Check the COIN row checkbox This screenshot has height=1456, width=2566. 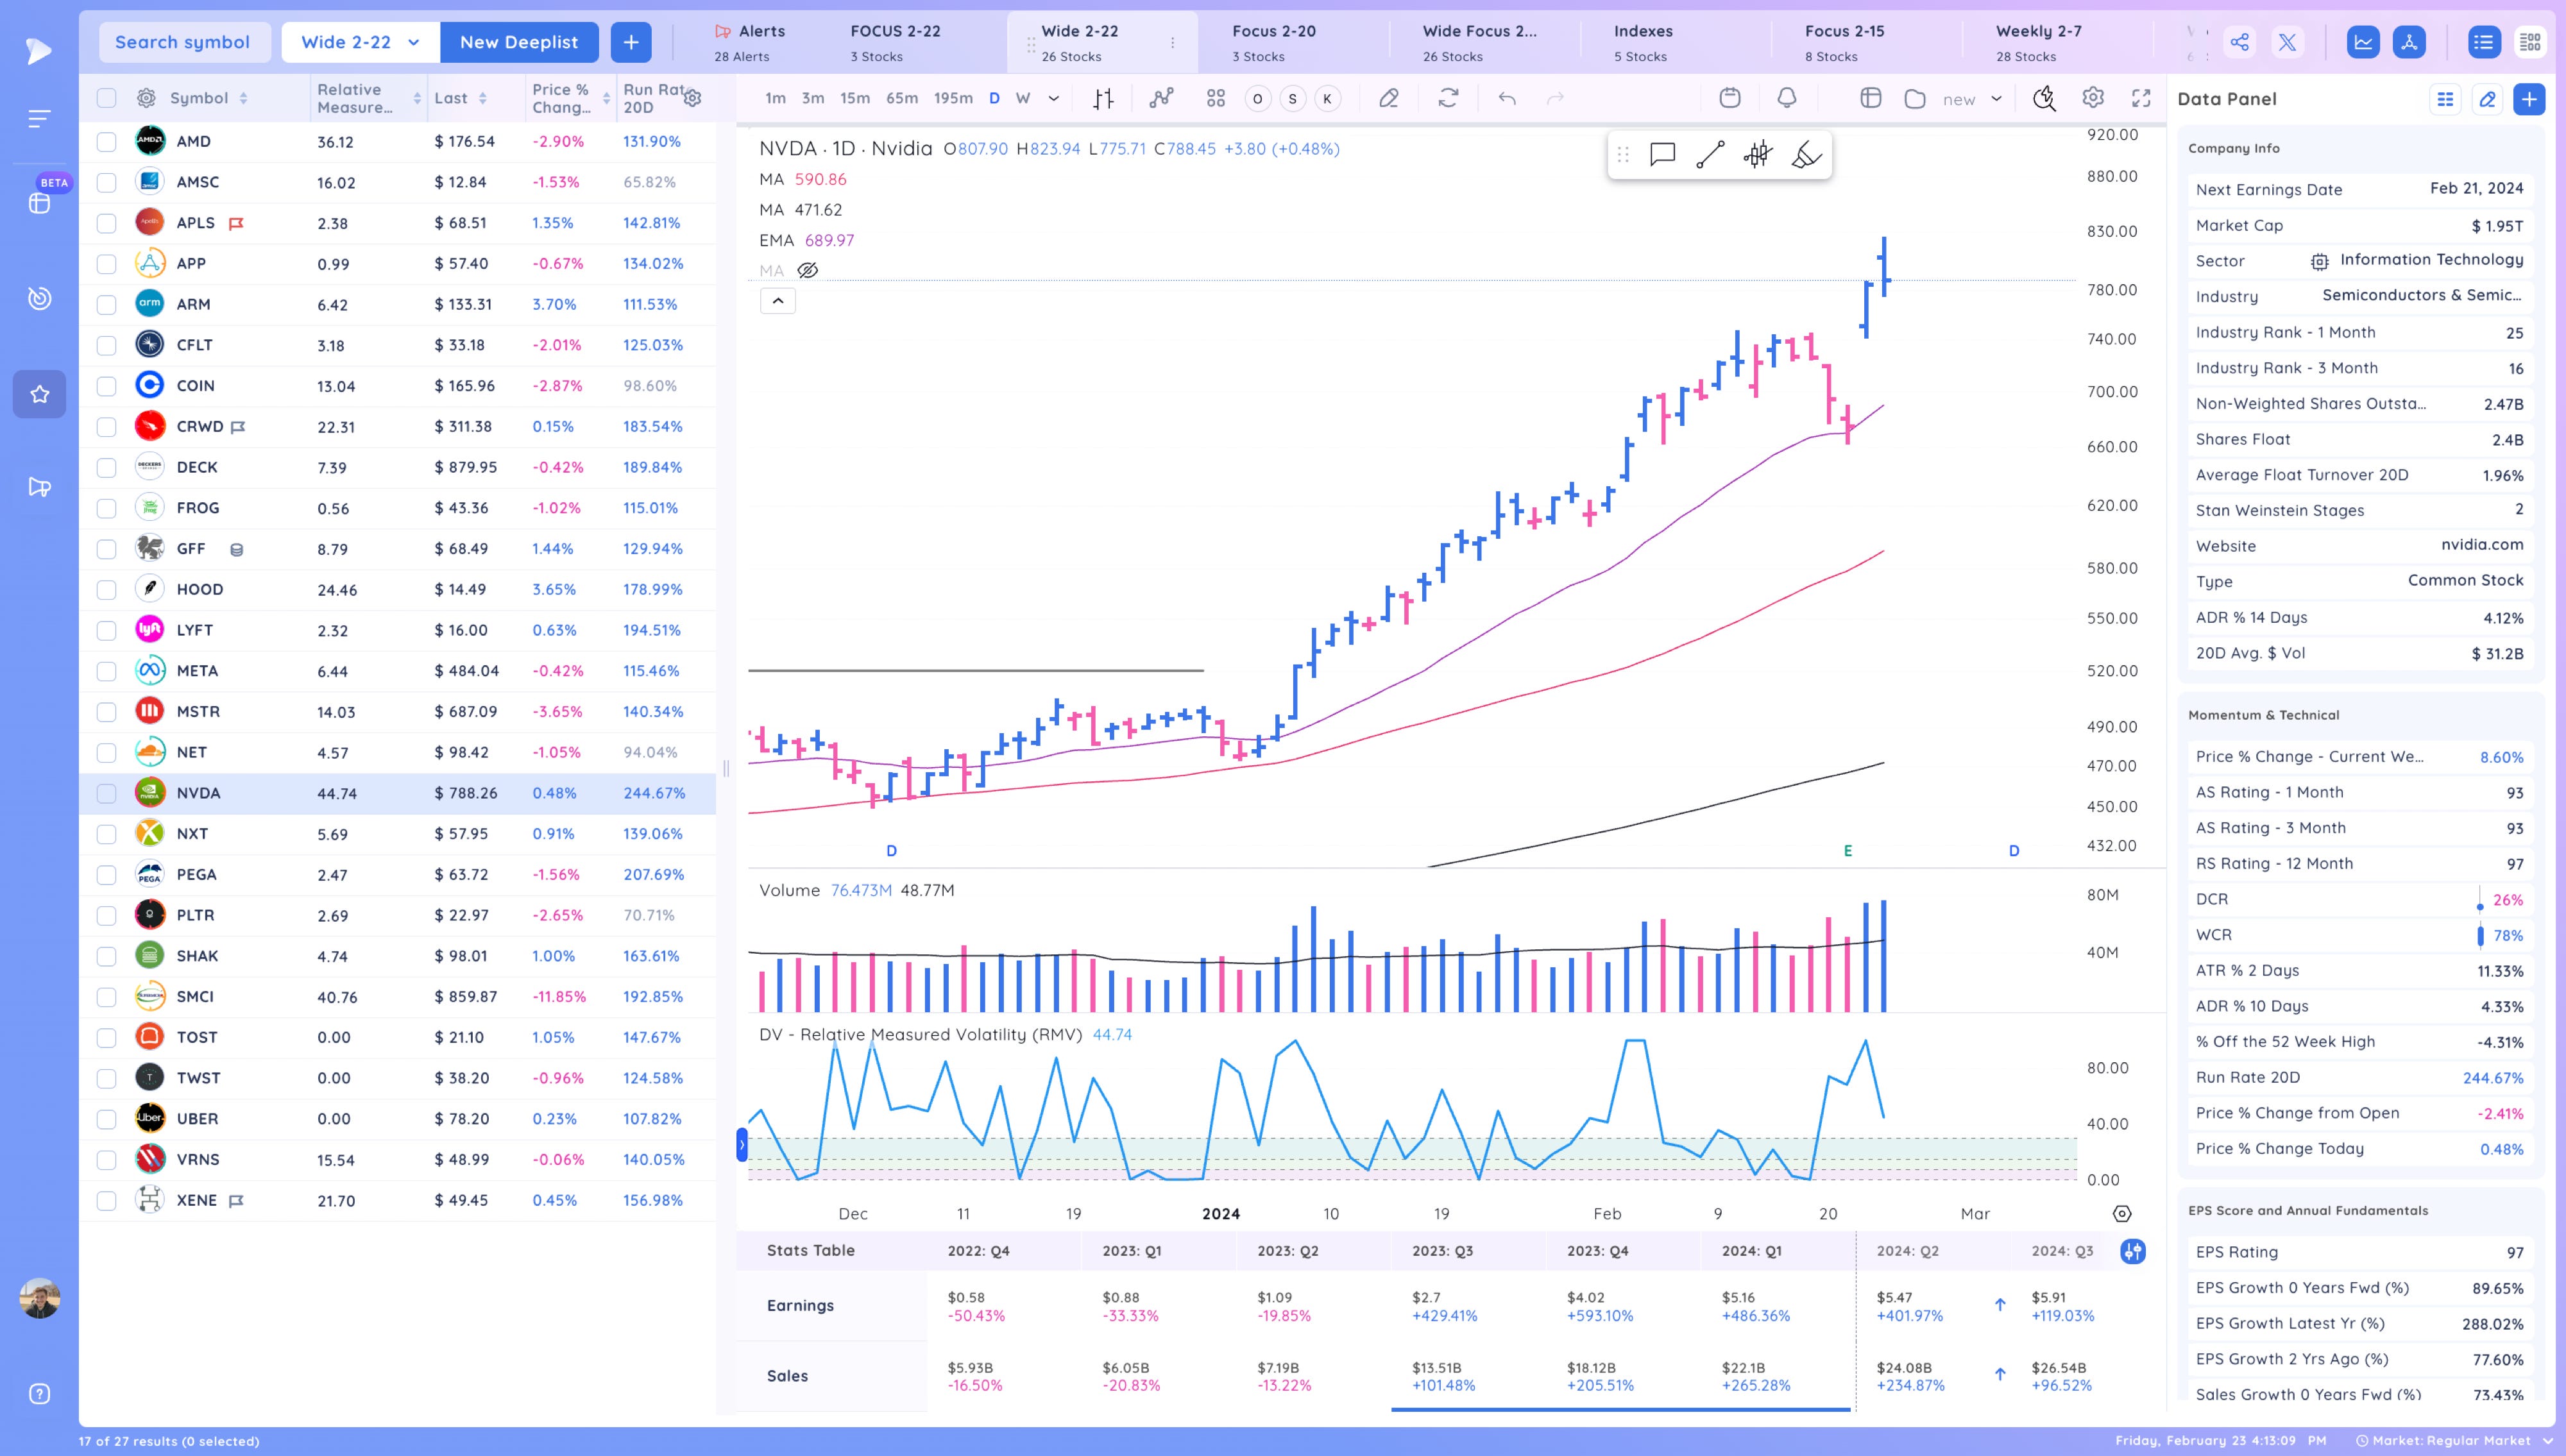click(106, 386)
